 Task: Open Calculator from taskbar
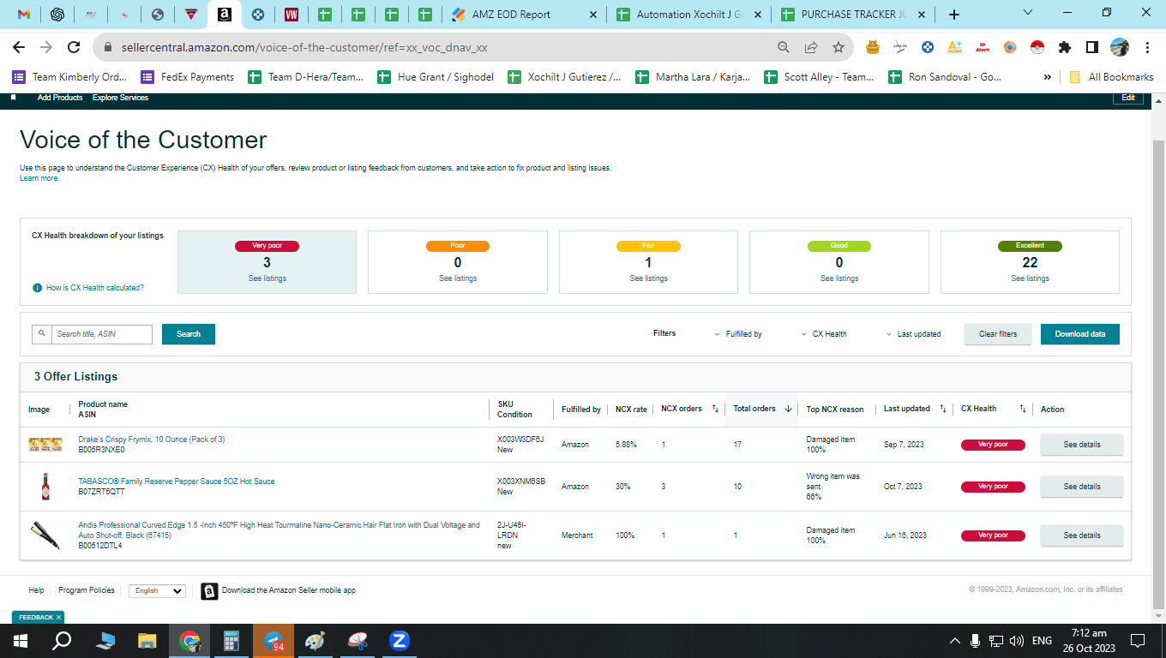point(231,640)
